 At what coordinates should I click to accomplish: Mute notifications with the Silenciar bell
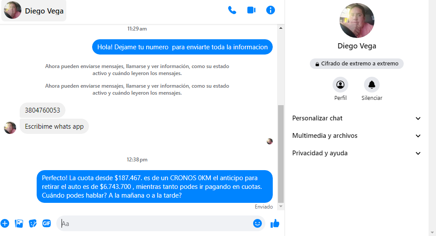click(x=372, y=85)
